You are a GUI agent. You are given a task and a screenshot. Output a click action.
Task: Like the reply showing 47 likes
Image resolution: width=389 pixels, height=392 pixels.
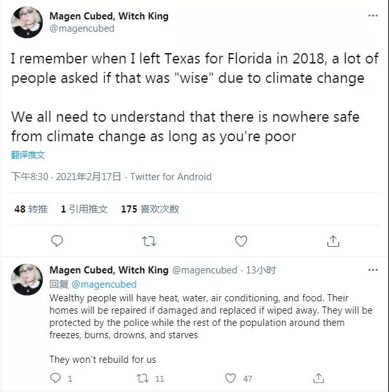coord(231,378)
